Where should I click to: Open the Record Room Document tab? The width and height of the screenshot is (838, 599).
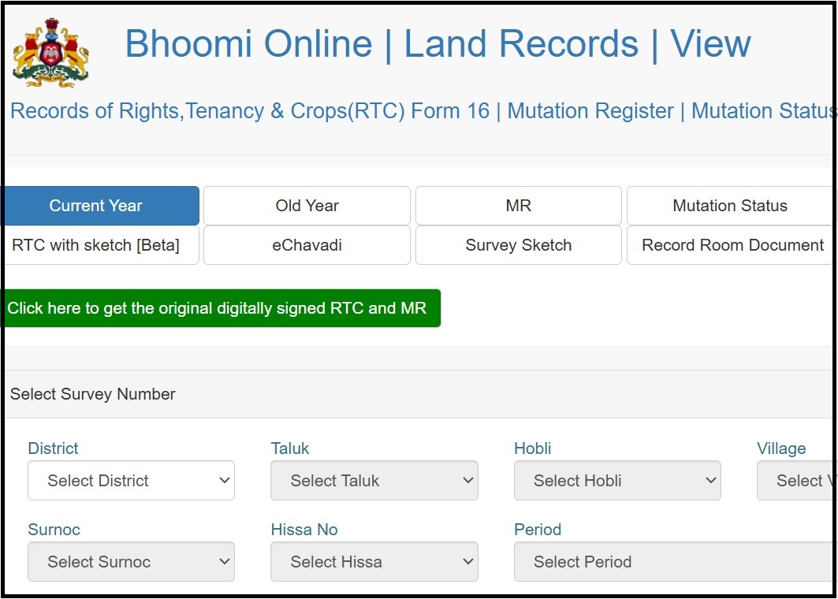(731, 245)
